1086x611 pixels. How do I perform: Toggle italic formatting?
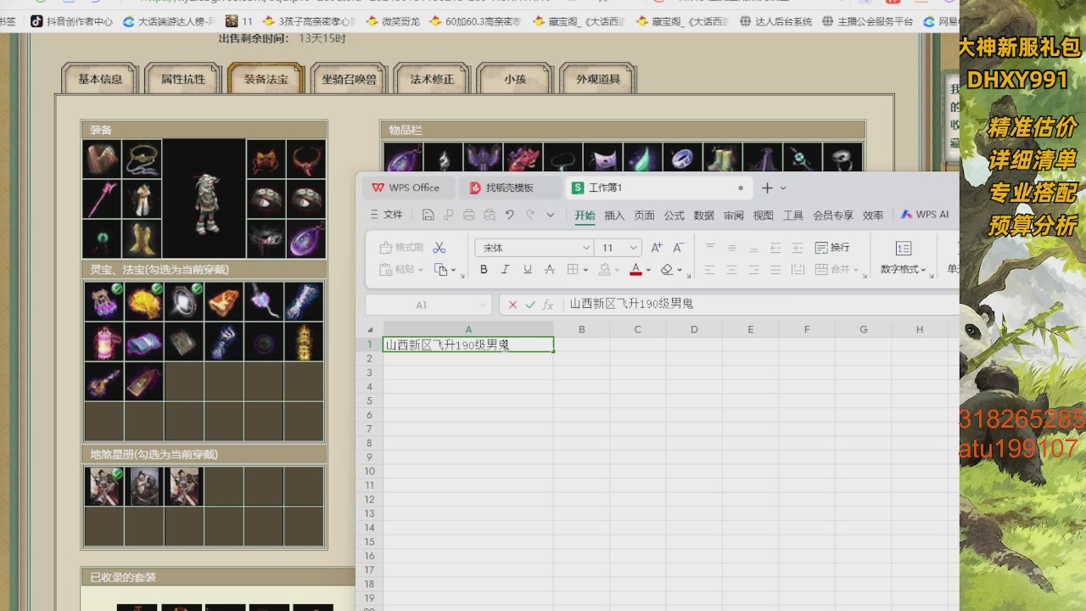pyautogui.click(x=506, y=270)
